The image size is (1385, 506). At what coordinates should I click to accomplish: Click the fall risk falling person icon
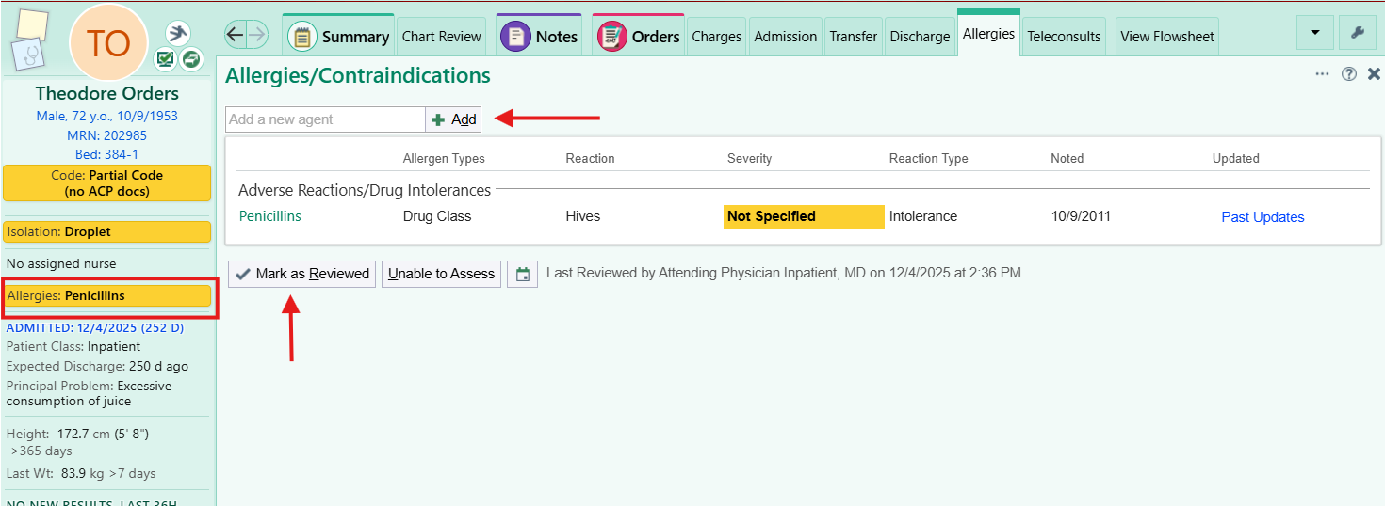(x=178, y=33)
